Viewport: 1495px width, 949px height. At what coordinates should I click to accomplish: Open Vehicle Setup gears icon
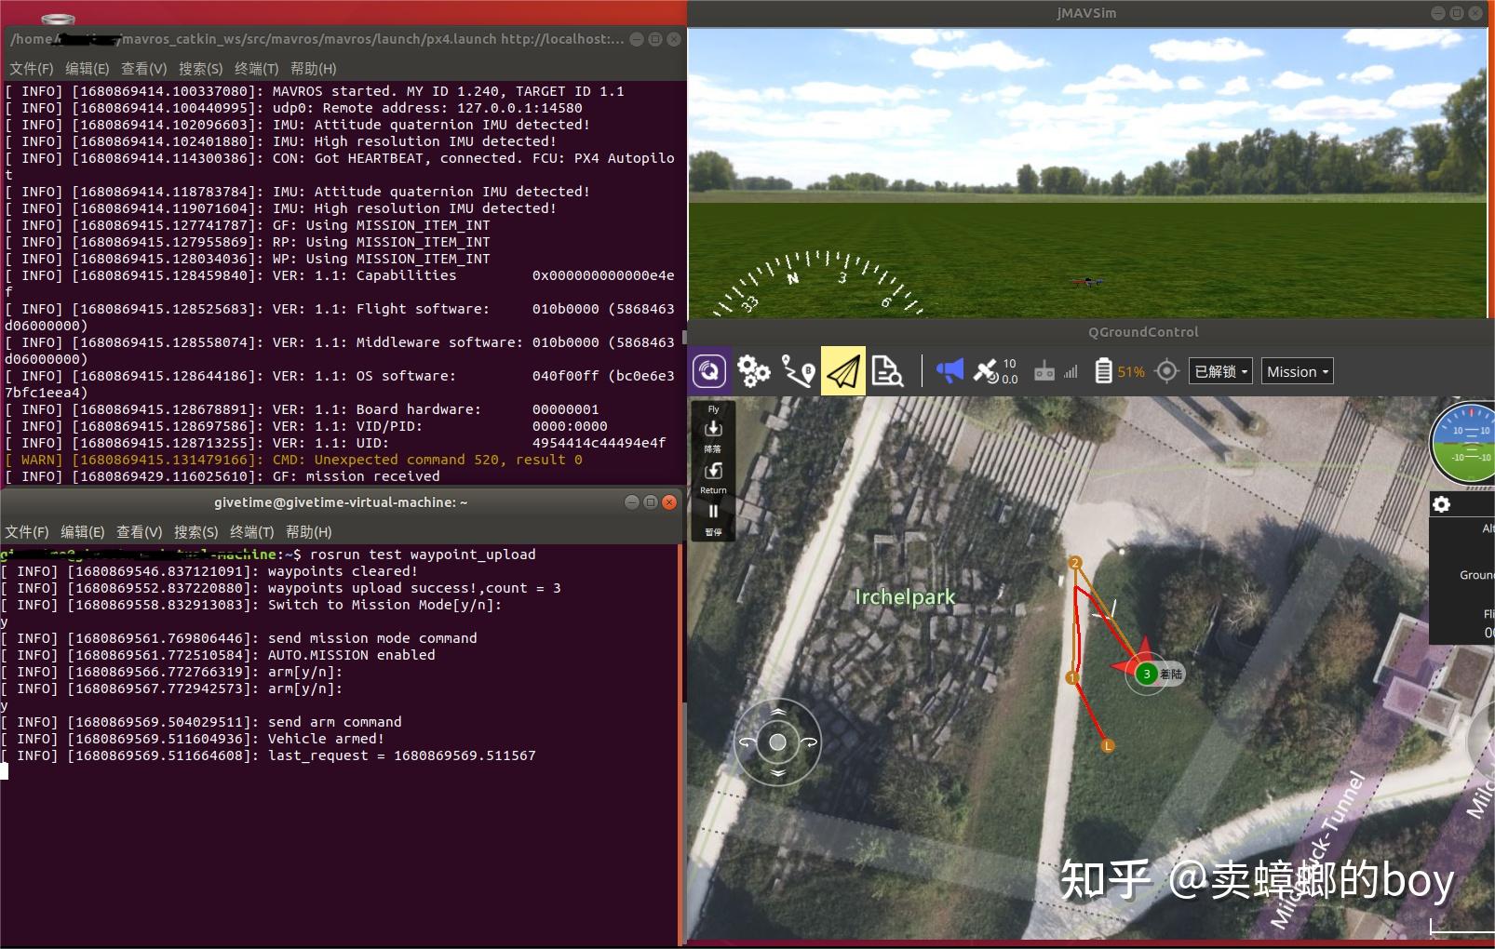753,371
